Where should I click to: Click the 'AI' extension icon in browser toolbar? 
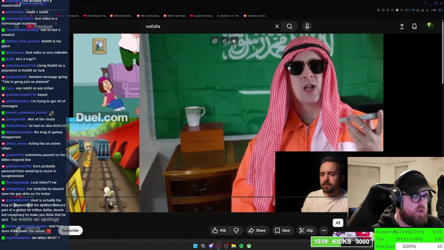434,10
